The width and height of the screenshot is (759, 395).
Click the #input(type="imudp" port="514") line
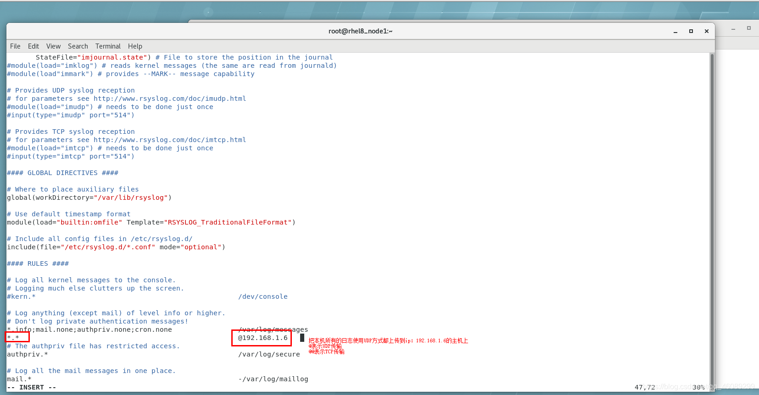71,115
